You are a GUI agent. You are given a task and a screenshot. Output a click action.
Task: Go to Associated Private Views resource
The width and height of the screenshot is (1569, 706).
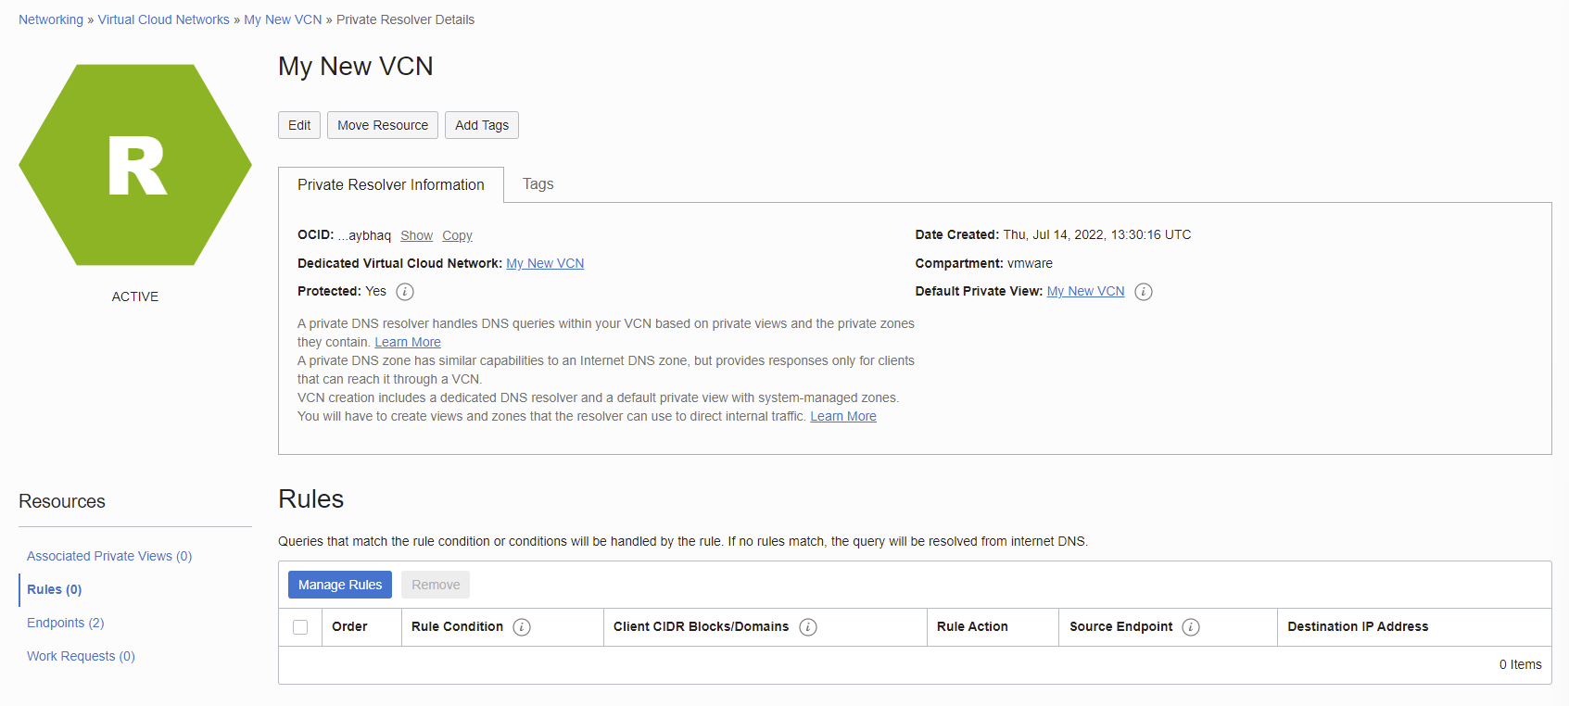coord(108,556)
